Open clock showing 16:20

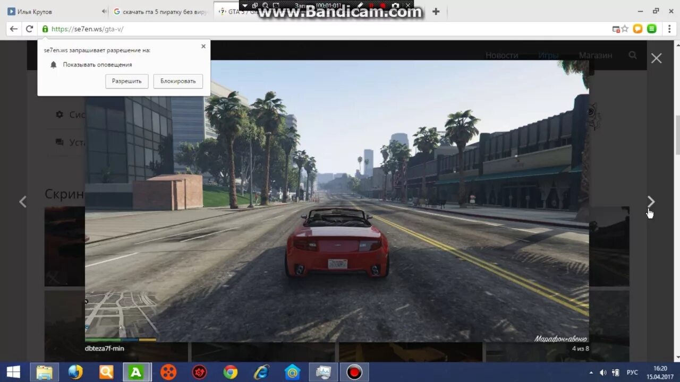[x=660, y=372]
